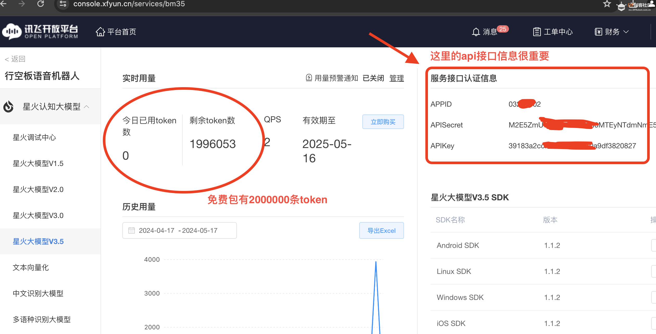Click the Linux SDK action button
The width and height of the screenshot is (656, 334).
(654, 271)
